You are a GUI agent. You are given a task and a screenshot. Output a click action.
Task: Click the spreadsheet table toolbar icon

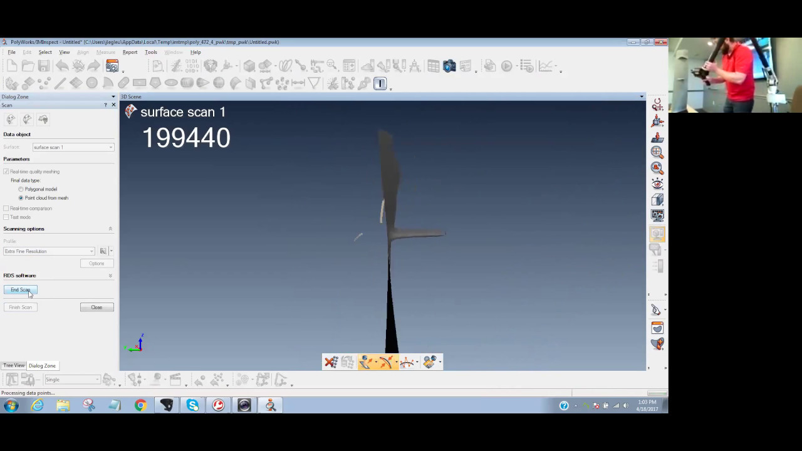click(x=433, y=66)
